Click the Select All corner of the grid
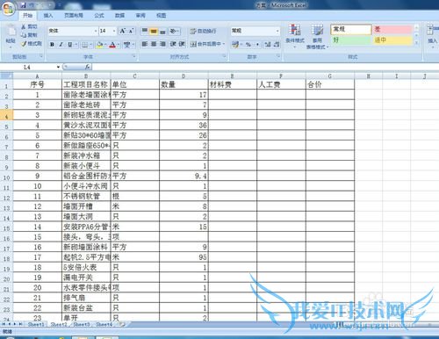 6,76
